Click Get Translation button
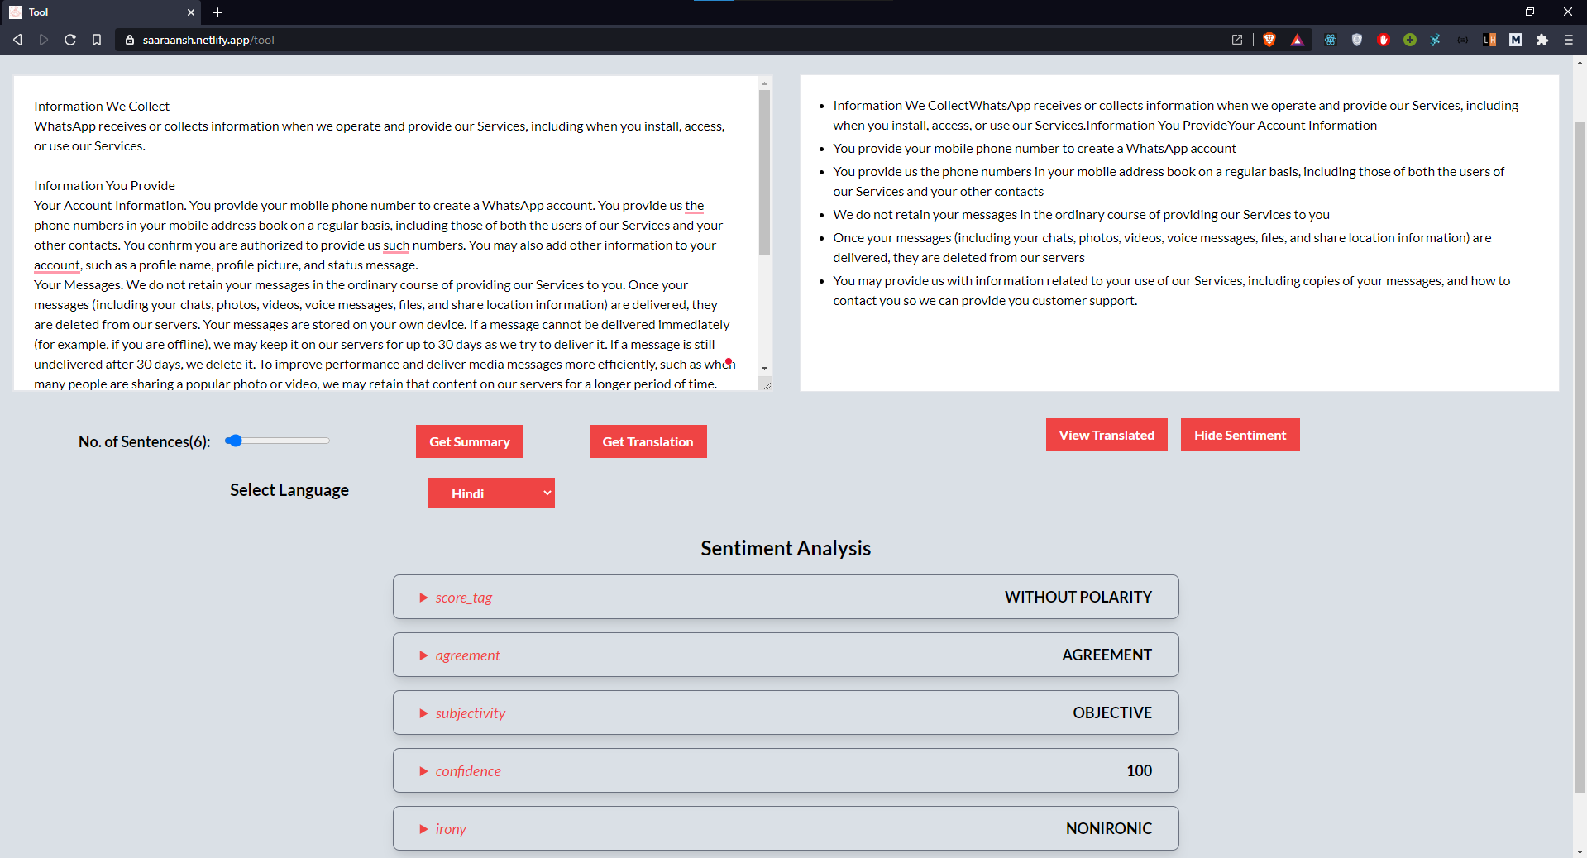Screen dimensions: 1587x858 pos(648,441)
